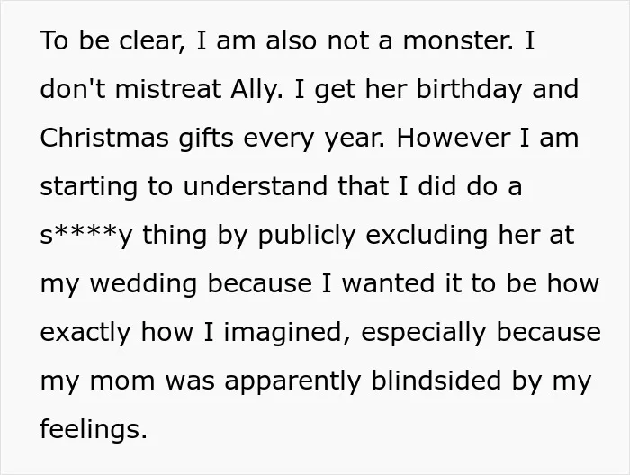Screen dimensions: 630x475
Task: Place cursor on the word "apparently"
Action: tap(292, 381)
